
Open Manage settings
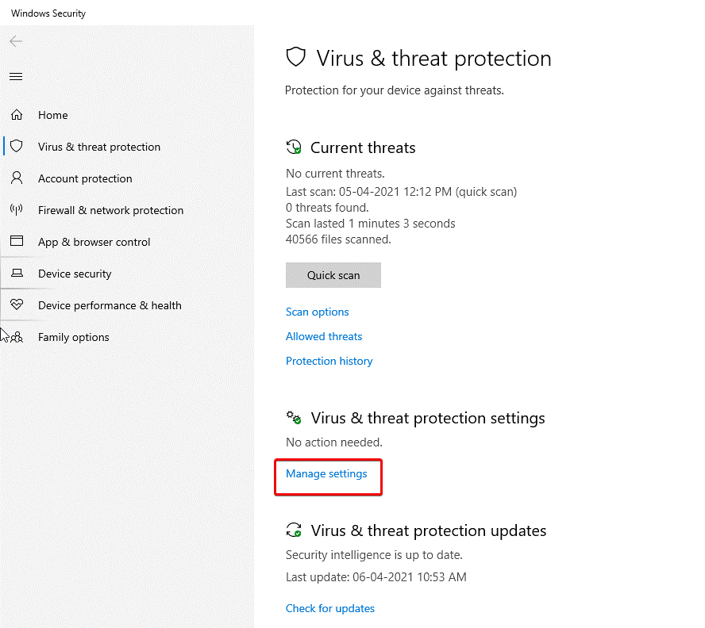tap(326, 473)
